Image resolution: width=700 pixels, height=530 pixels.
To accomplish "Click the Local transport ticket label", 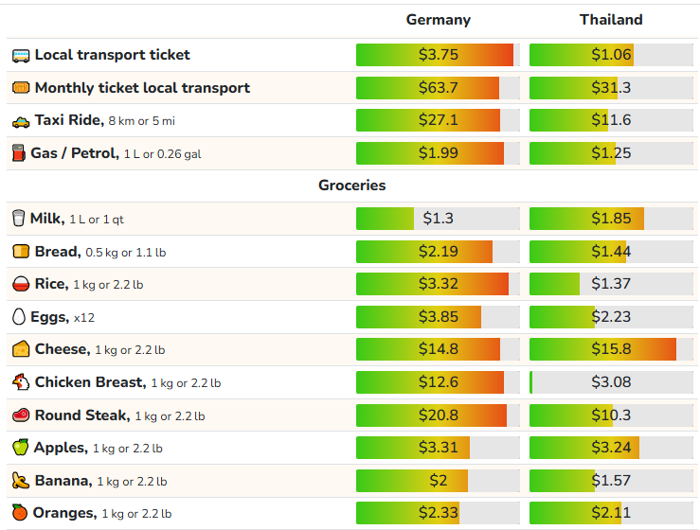I will (112, 55).
